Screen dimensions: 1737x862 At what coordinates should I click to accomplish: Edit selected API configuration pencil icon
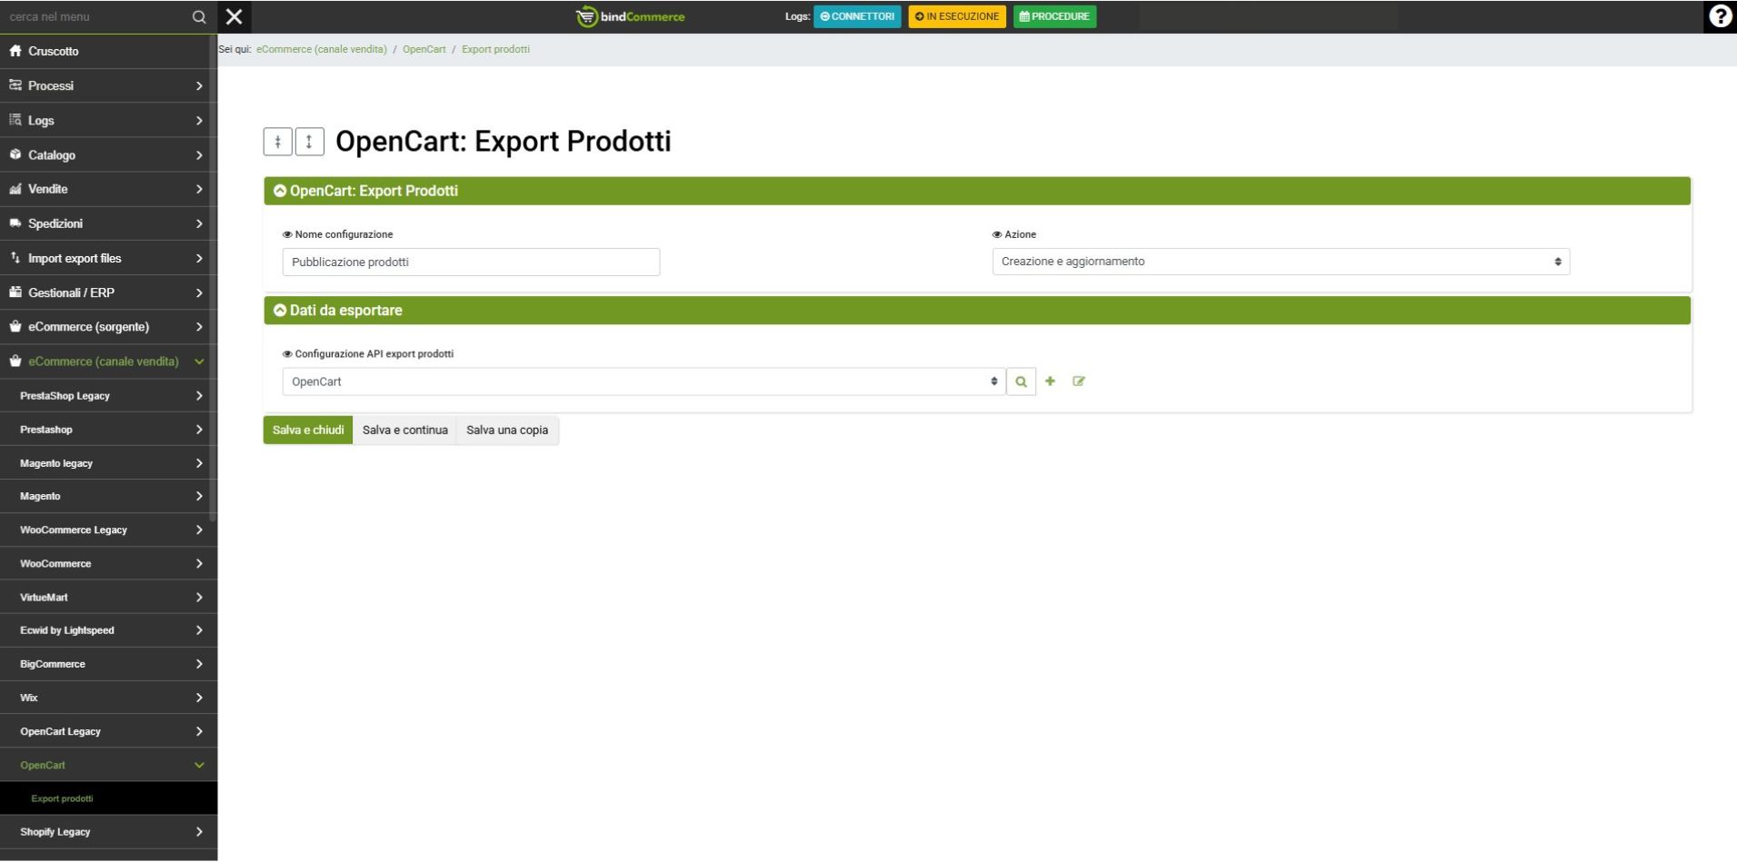1079,381
